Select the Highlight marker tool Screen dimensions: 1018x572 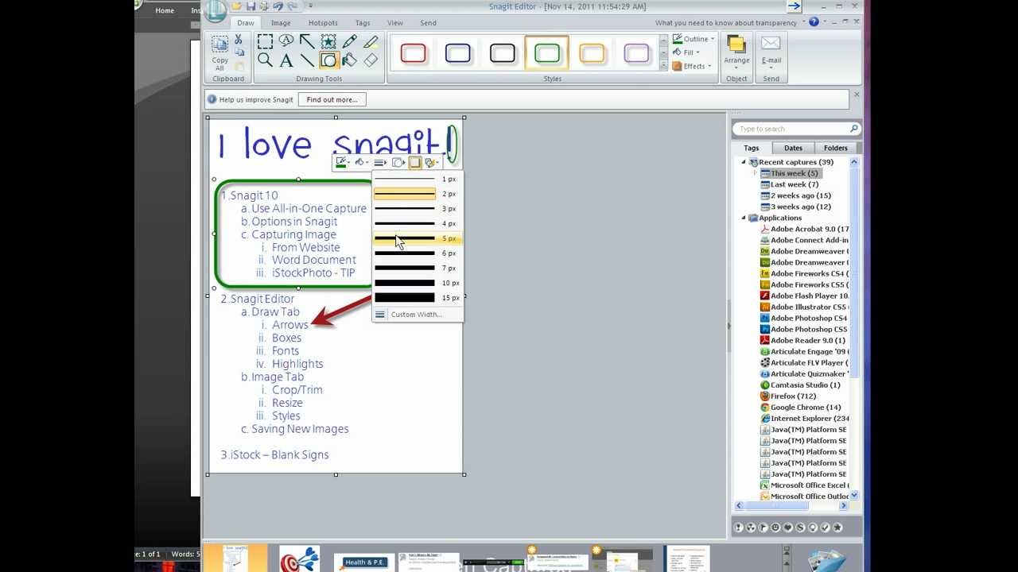[x=371, y=42]
